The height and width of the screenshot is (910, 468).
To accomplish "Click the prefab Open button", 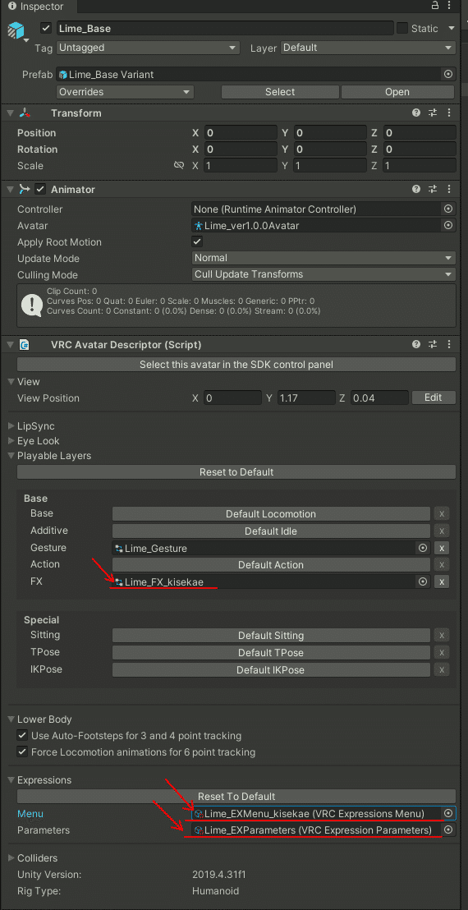I will point(397,92).
